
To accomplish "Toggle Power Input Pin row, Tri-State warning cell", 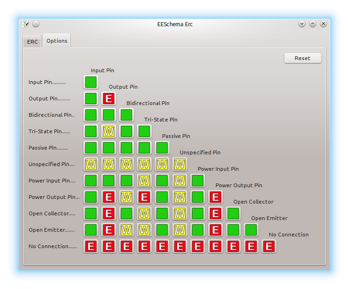I will (144, 181).
